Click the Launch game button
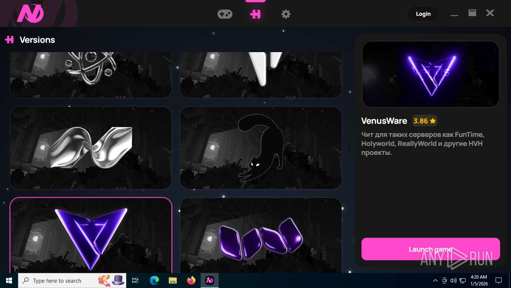511x288 pixels. [x=431, y=249]
